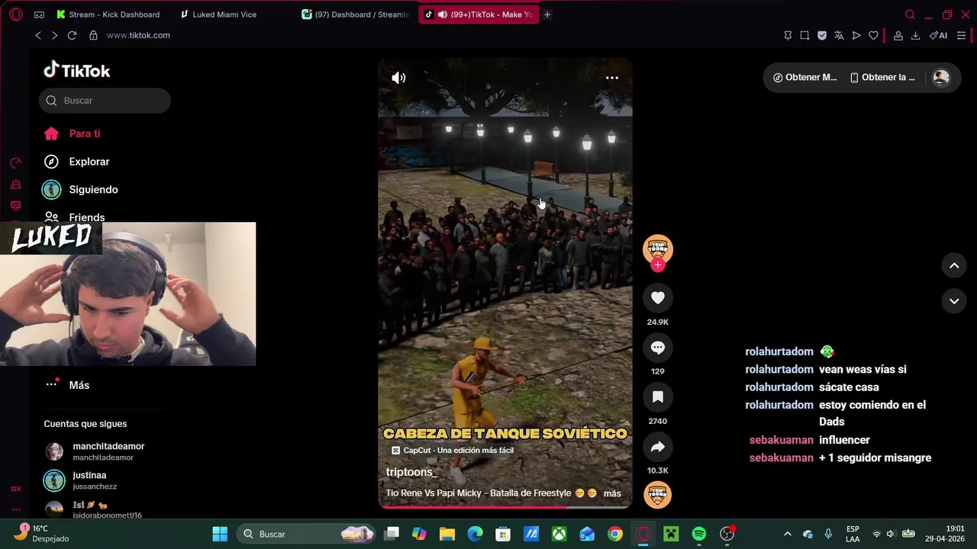The width and height of the screenshot is (977, 549).
Task: Follow triptoons with the red plus badge
Action: coord(658,265)
